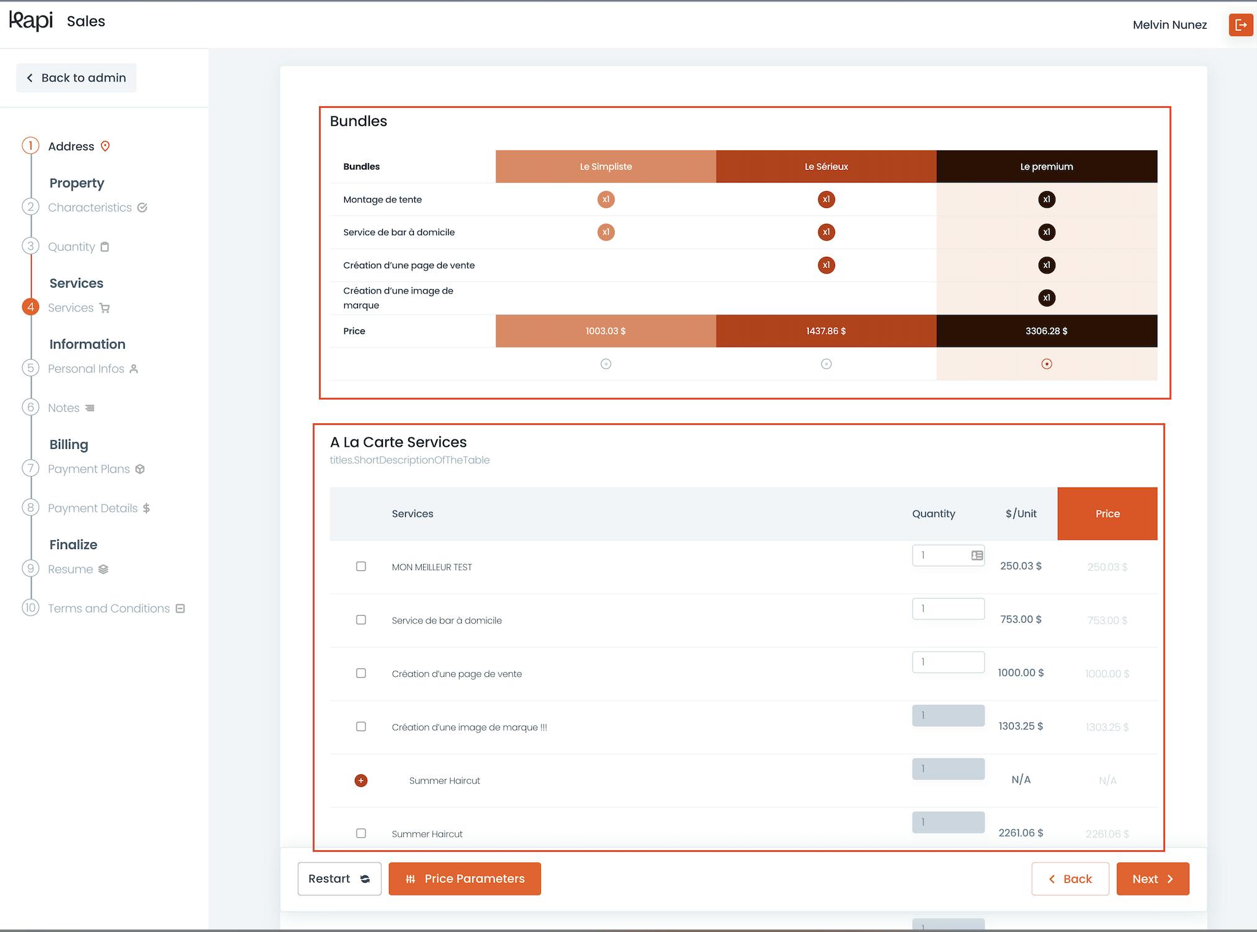Click the Melvin Nunez user name
Image resolution: width=1257 pixels, height=932 pixels.
click(x=1170, y=25)
